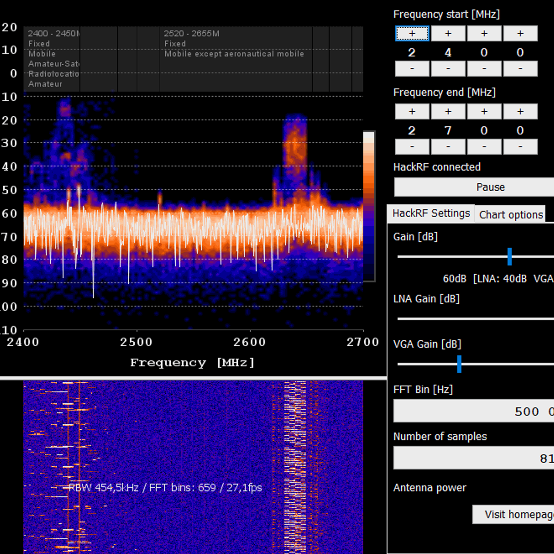554x554 pixels.
Task: Switch to the Chart options tab
Action: pos(510,214)
